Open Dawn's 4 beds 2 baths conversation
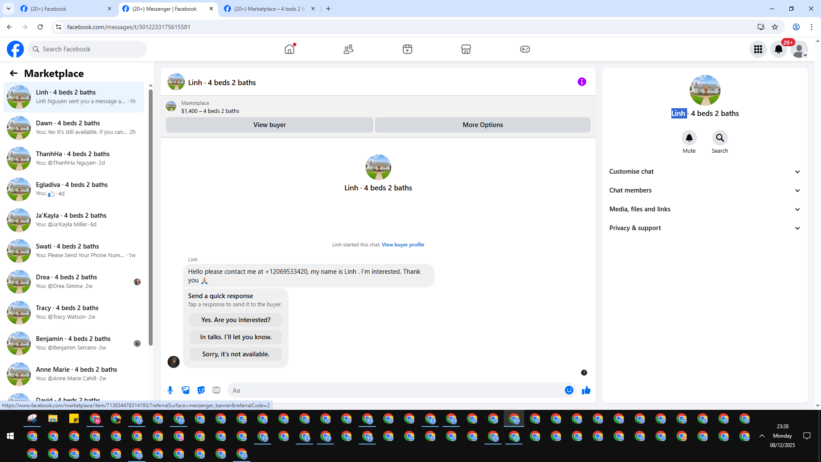The height and width of the screenshot is (462, 821). [x=74, y=127]
